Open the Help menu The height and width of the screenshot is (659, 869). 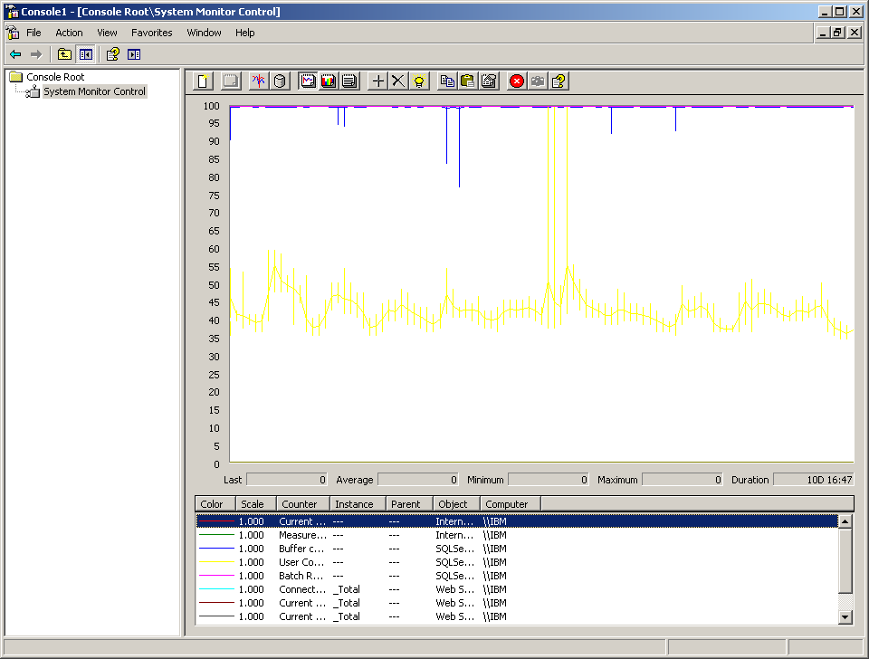pyautogui.click(x=245, y=33)
